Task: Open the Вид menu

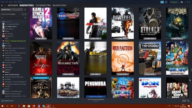Action: 7,2
